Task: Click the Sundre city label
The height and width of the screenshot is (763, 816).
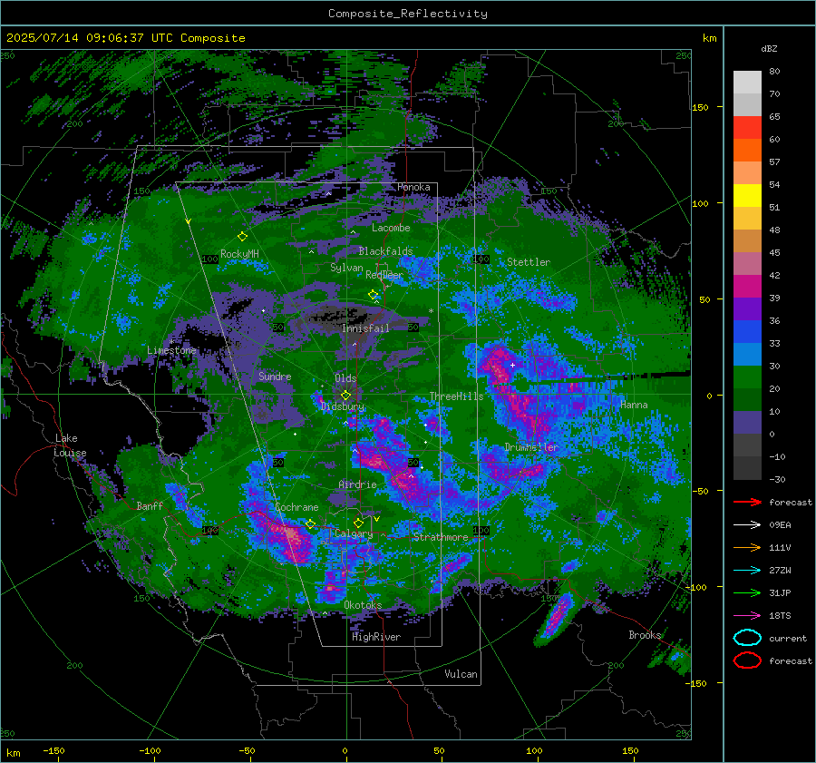Action: click(x=275, y=376)
